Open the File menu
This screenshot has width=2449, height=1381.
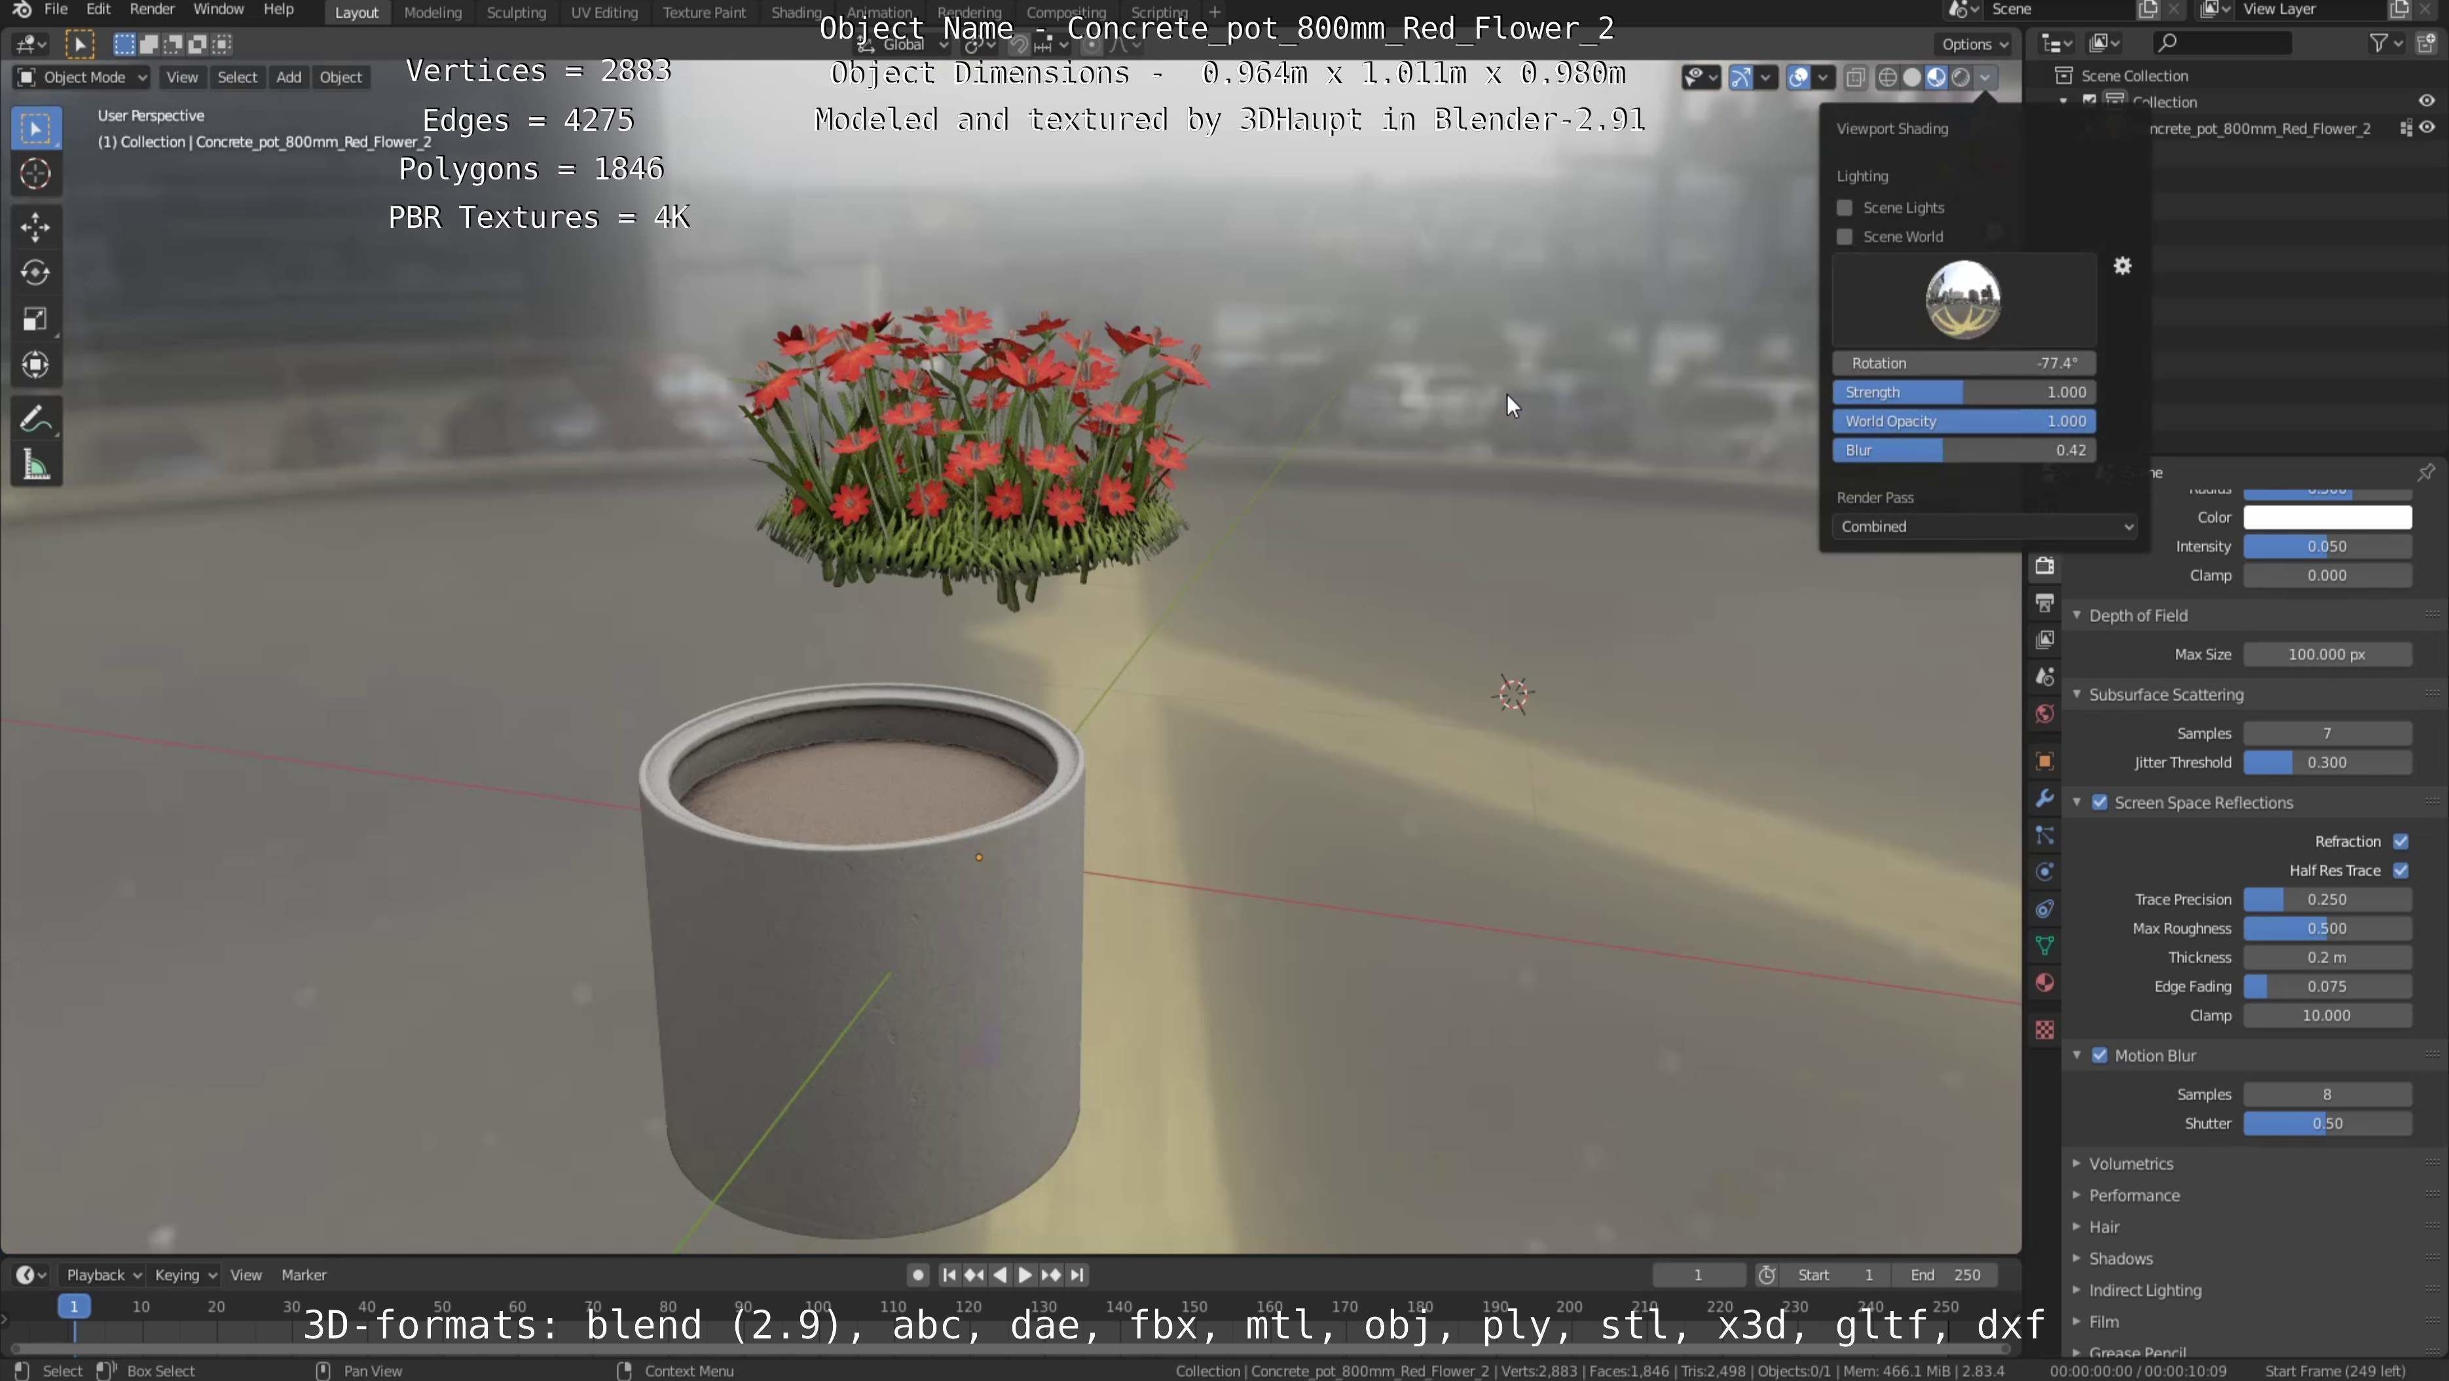(x=55, y=10)
